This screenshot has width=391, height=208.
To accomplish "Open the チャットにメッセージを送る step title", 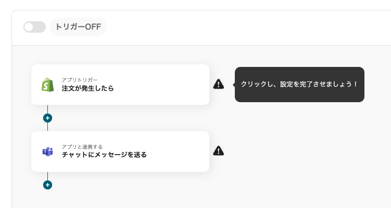I will coord(104,155).
